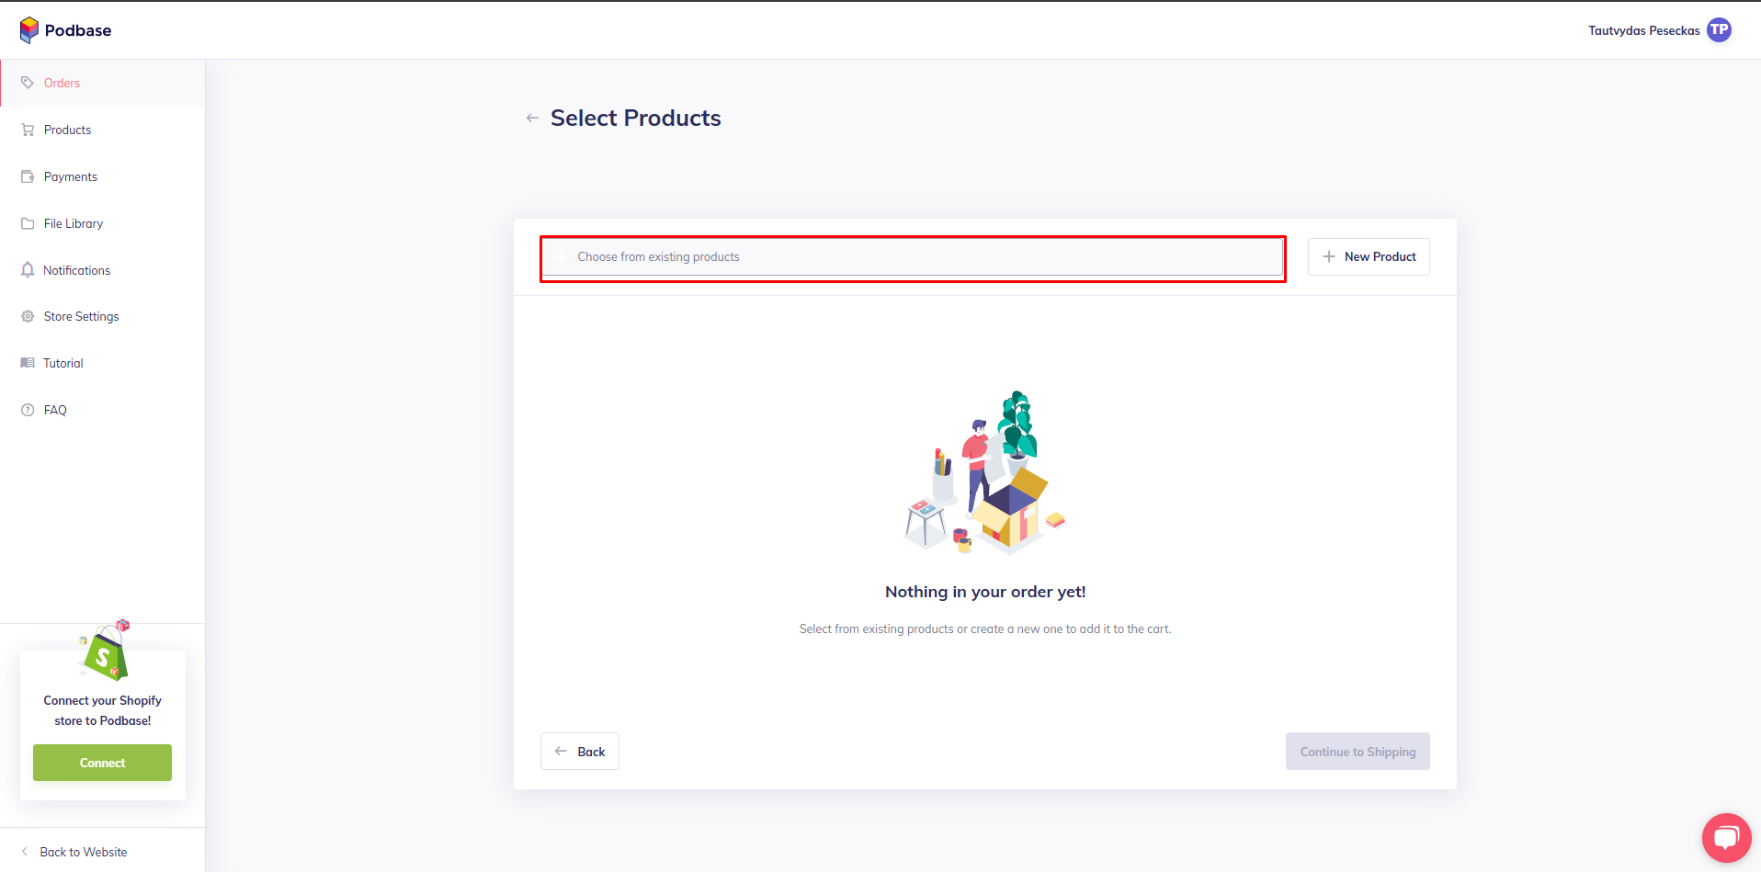
Task: Click the Products cart icon
Action: [28, 130]
